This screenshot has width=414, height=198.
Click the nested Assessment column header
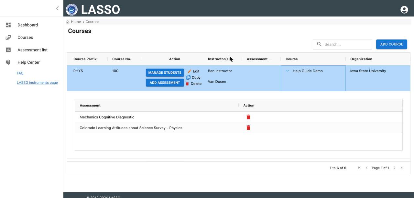click(x=90, y=105)
